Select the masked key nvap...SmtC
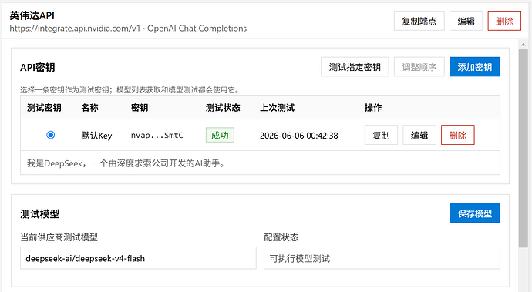This screenshot has height=292, width=532. point(157,136)
